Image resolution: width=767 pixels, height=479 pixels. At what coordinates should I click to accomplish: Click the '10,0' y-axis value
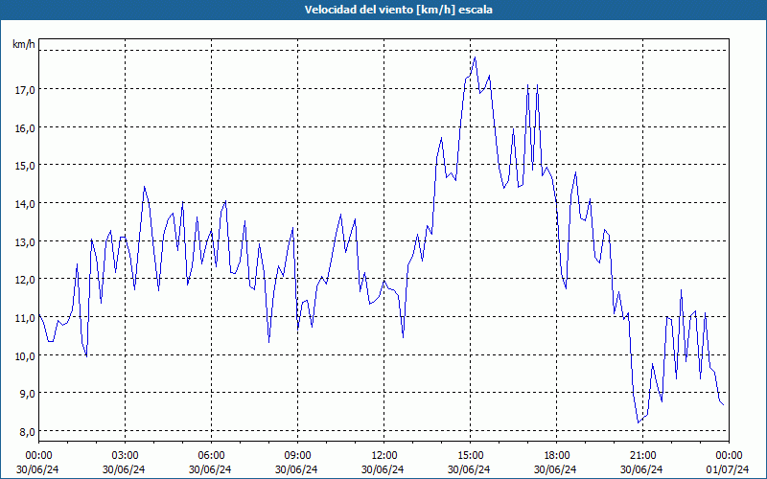26,355
